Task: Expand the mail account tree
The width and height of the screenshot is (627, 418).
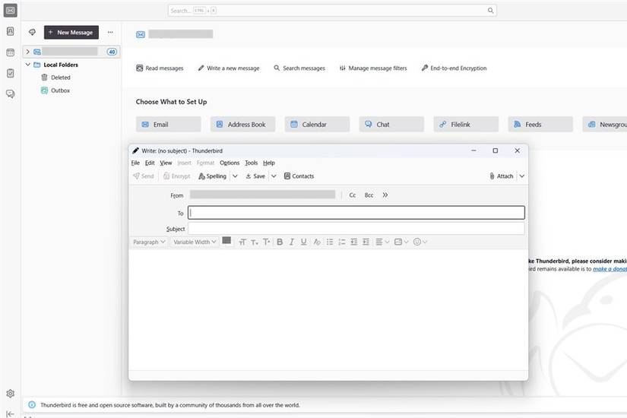Action: click(x=27, y=52)
